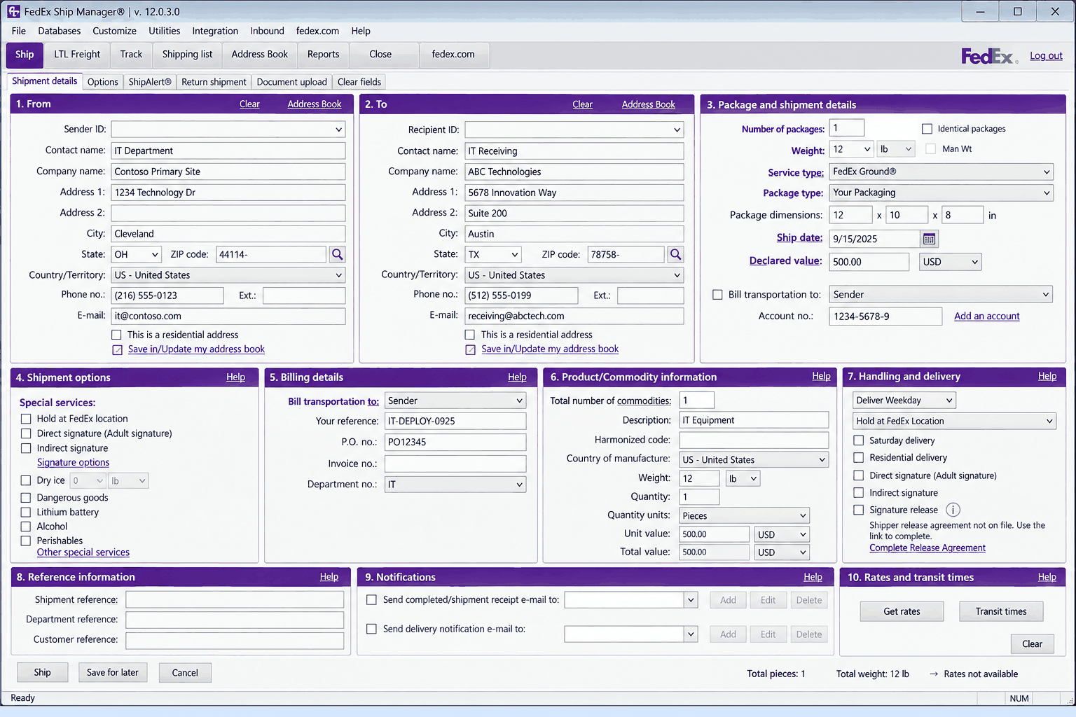The width and height of the screenshot is (1076, 717).
Task: Check Send delivery notification e-mail
Action: point(371,629)
